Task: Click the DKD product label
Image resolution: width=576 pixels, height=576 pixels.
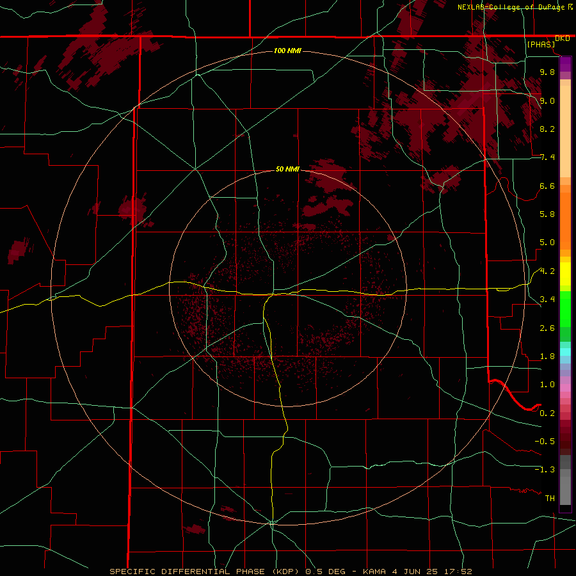Action: coord(562,38)
